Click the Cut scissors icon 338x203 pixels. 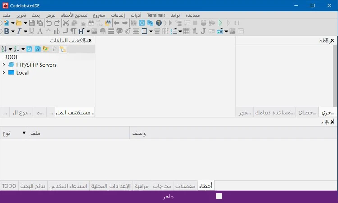tap(66, 23)
